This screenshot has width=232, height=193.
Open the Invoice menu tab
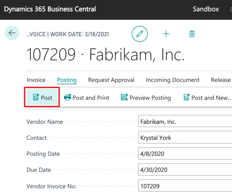(36, 80)
